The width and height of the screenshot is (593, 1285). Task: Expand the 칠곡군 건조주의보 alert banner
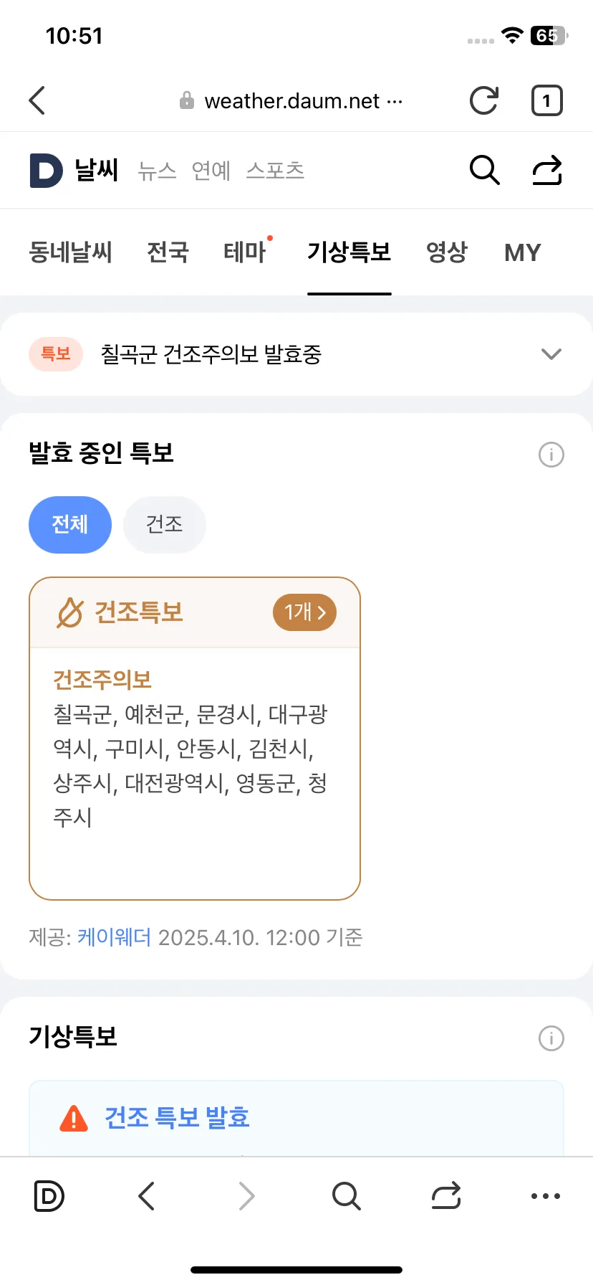click(296, 354)
